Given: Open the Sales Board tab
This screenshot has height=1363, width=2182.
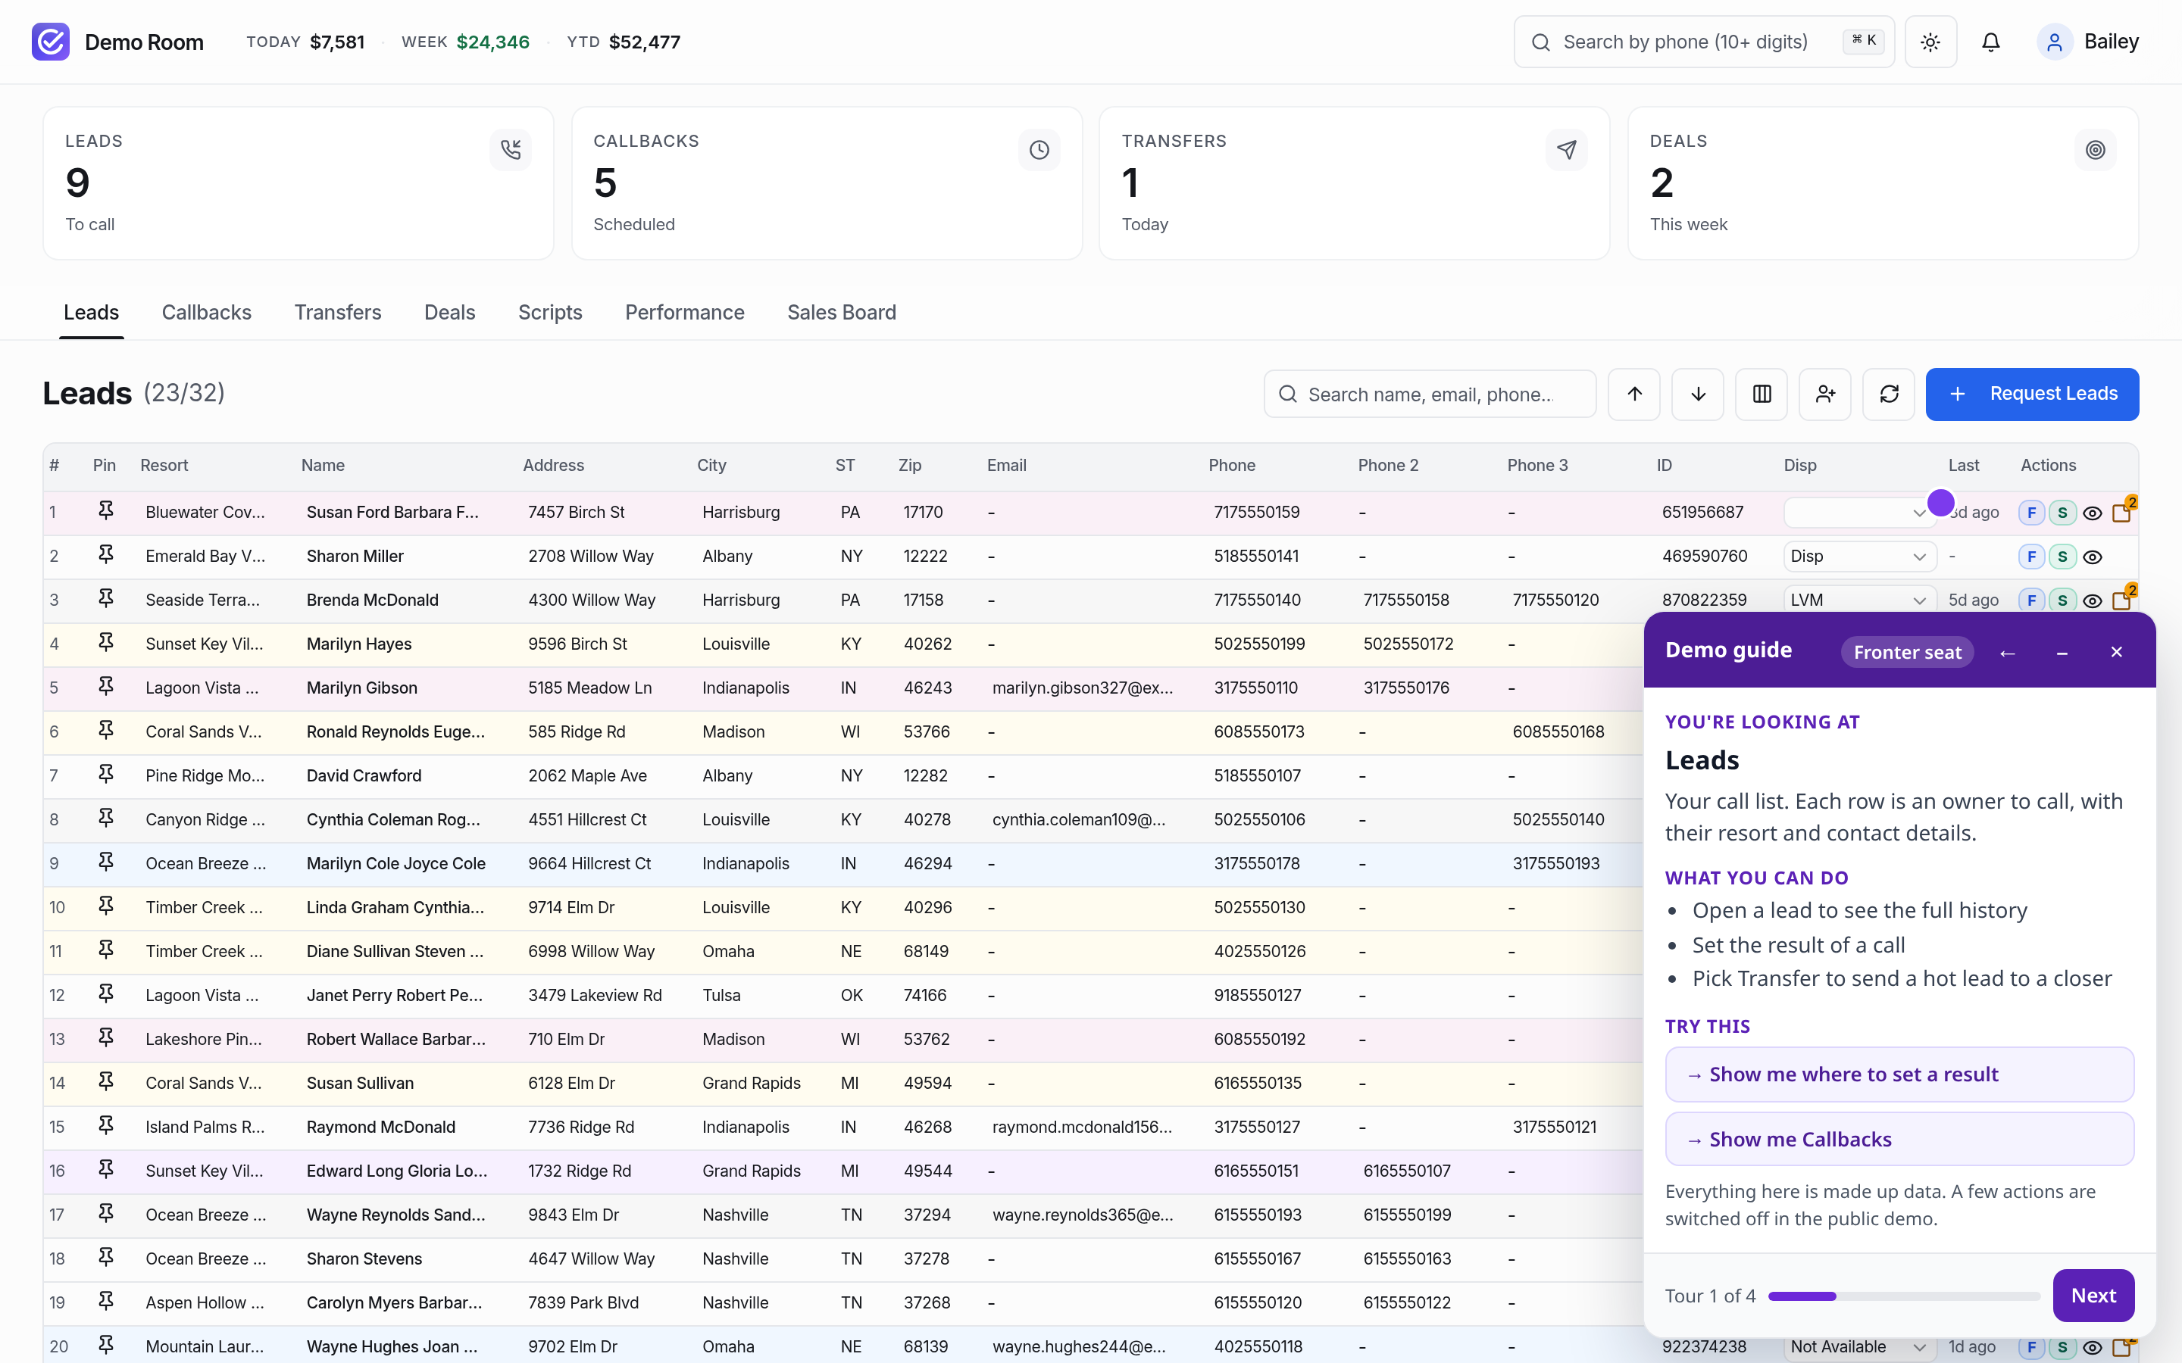Looking at the screenshot, I should tap(841, 312).
